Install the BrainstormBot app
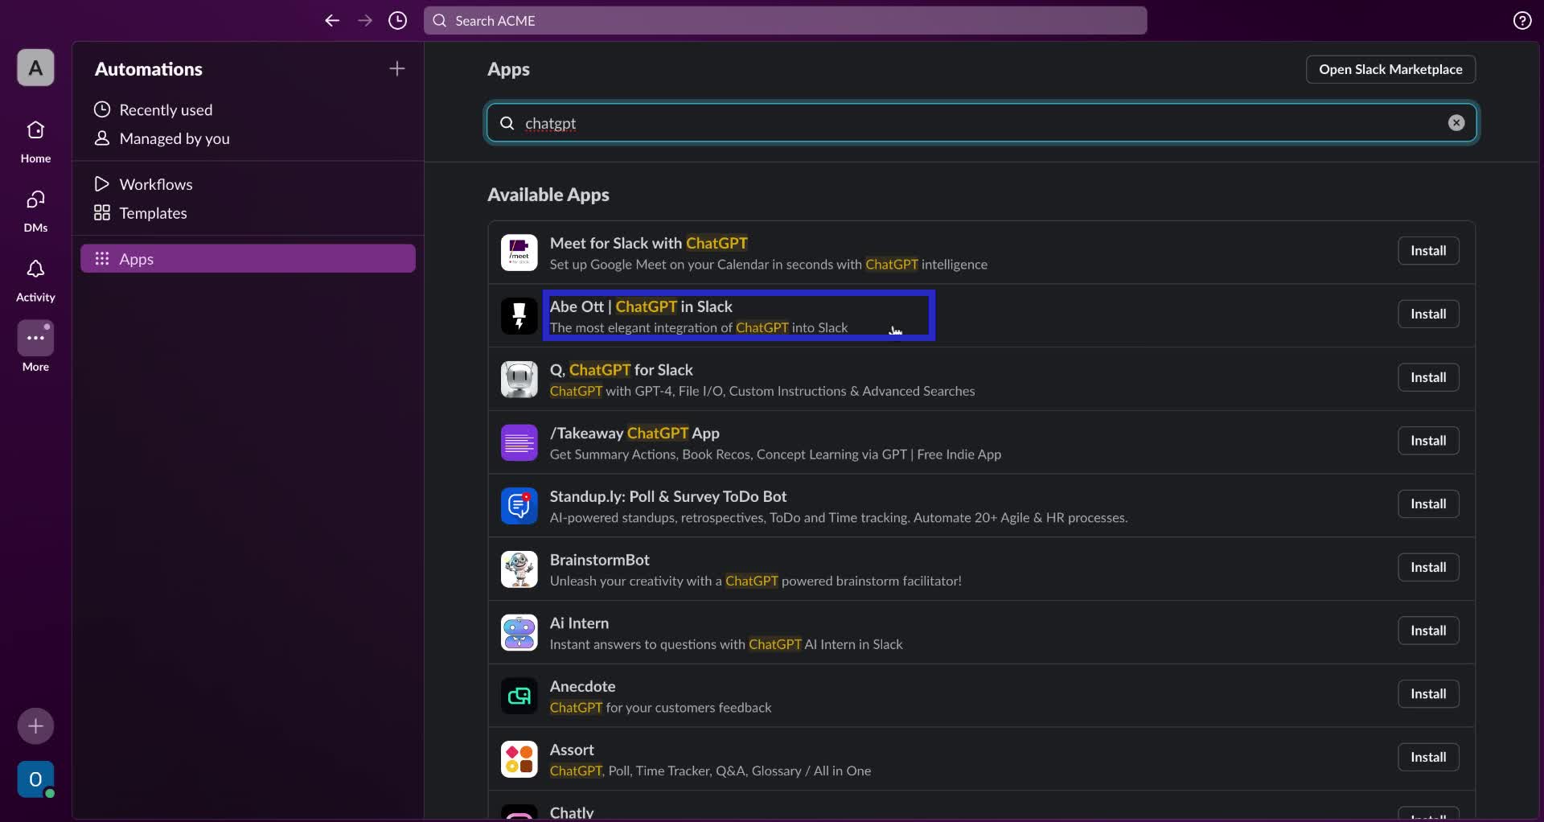The height and width of the screenshot is (822, 1544). click(x=1428, y=567)
